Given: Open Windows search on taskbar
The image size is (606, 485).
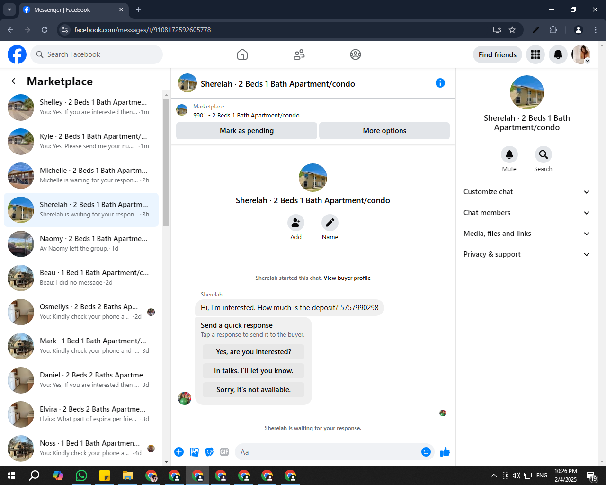Looking at the screenshot, I should [x=34, y=476].
